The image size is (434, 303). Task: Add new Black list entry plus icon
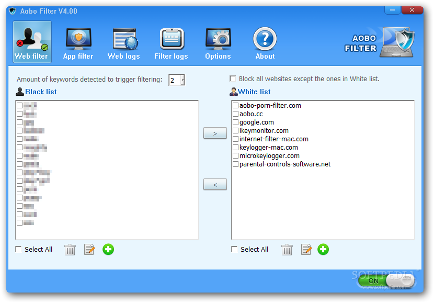[x=108, y=250]
